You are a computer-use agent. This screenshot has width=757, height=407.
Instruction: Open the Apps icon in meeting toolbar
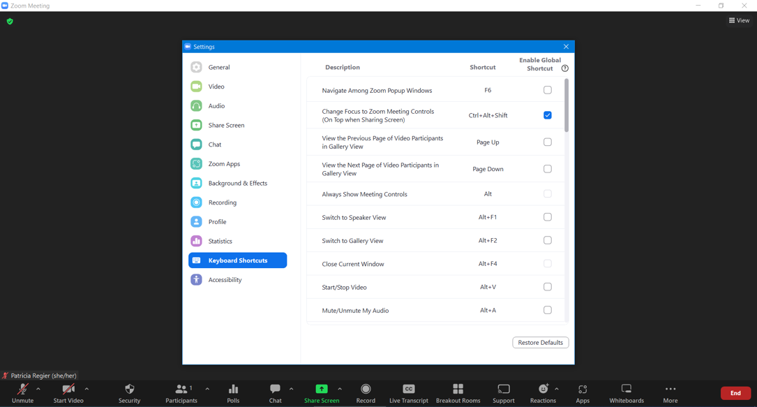tap(583, 389)
